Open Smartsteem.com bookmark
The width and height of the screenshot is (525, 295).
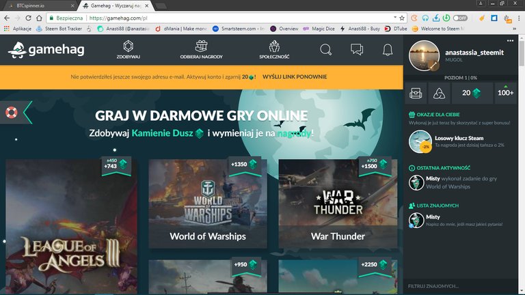click(x=239, y=29)
